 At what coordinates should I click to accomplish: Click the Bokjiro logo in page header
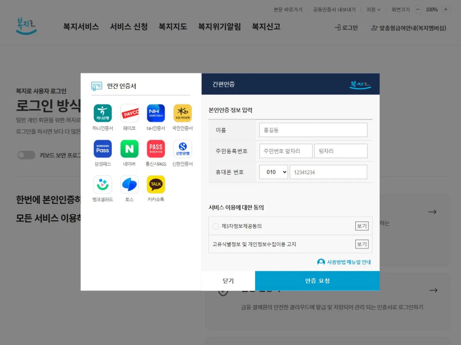[x=27, y=26]
